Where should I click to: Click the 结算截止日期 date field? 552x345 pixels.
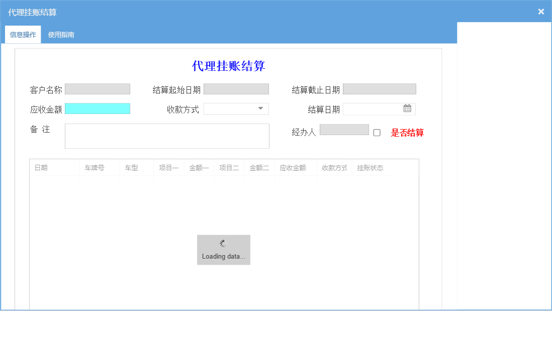click(x=379, y=88)
